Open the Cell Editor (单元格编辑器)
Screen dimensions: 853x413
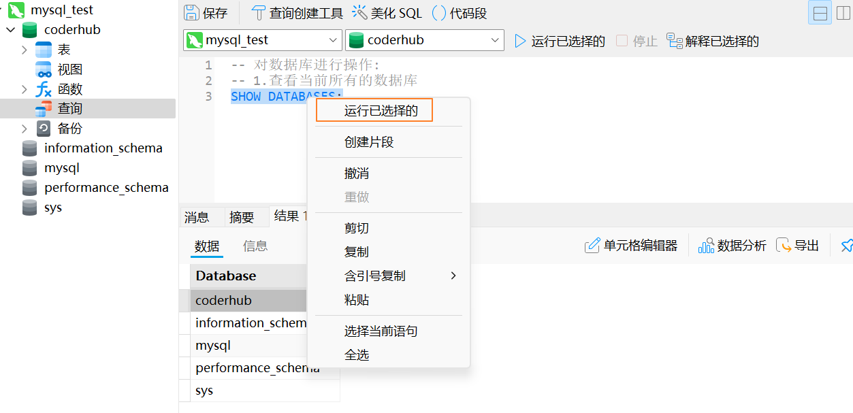[x=592, y=246]
